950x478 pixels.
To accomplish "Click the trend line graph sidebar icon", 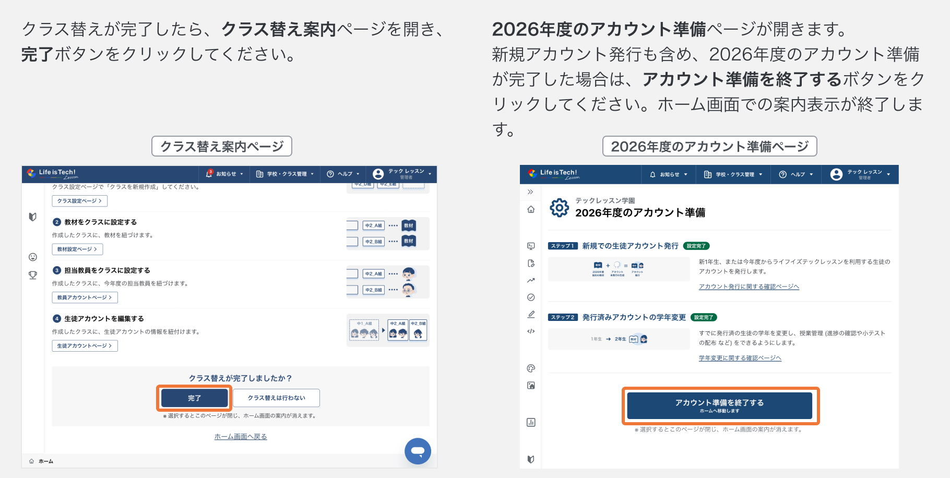I will 531,280.
